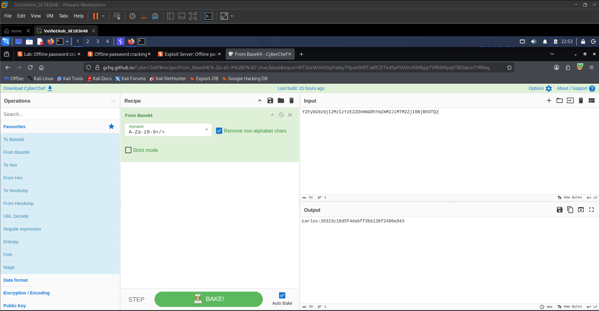599x311 pixels.
Task: Open the VMware Help menu
Action: pos(79,16)
